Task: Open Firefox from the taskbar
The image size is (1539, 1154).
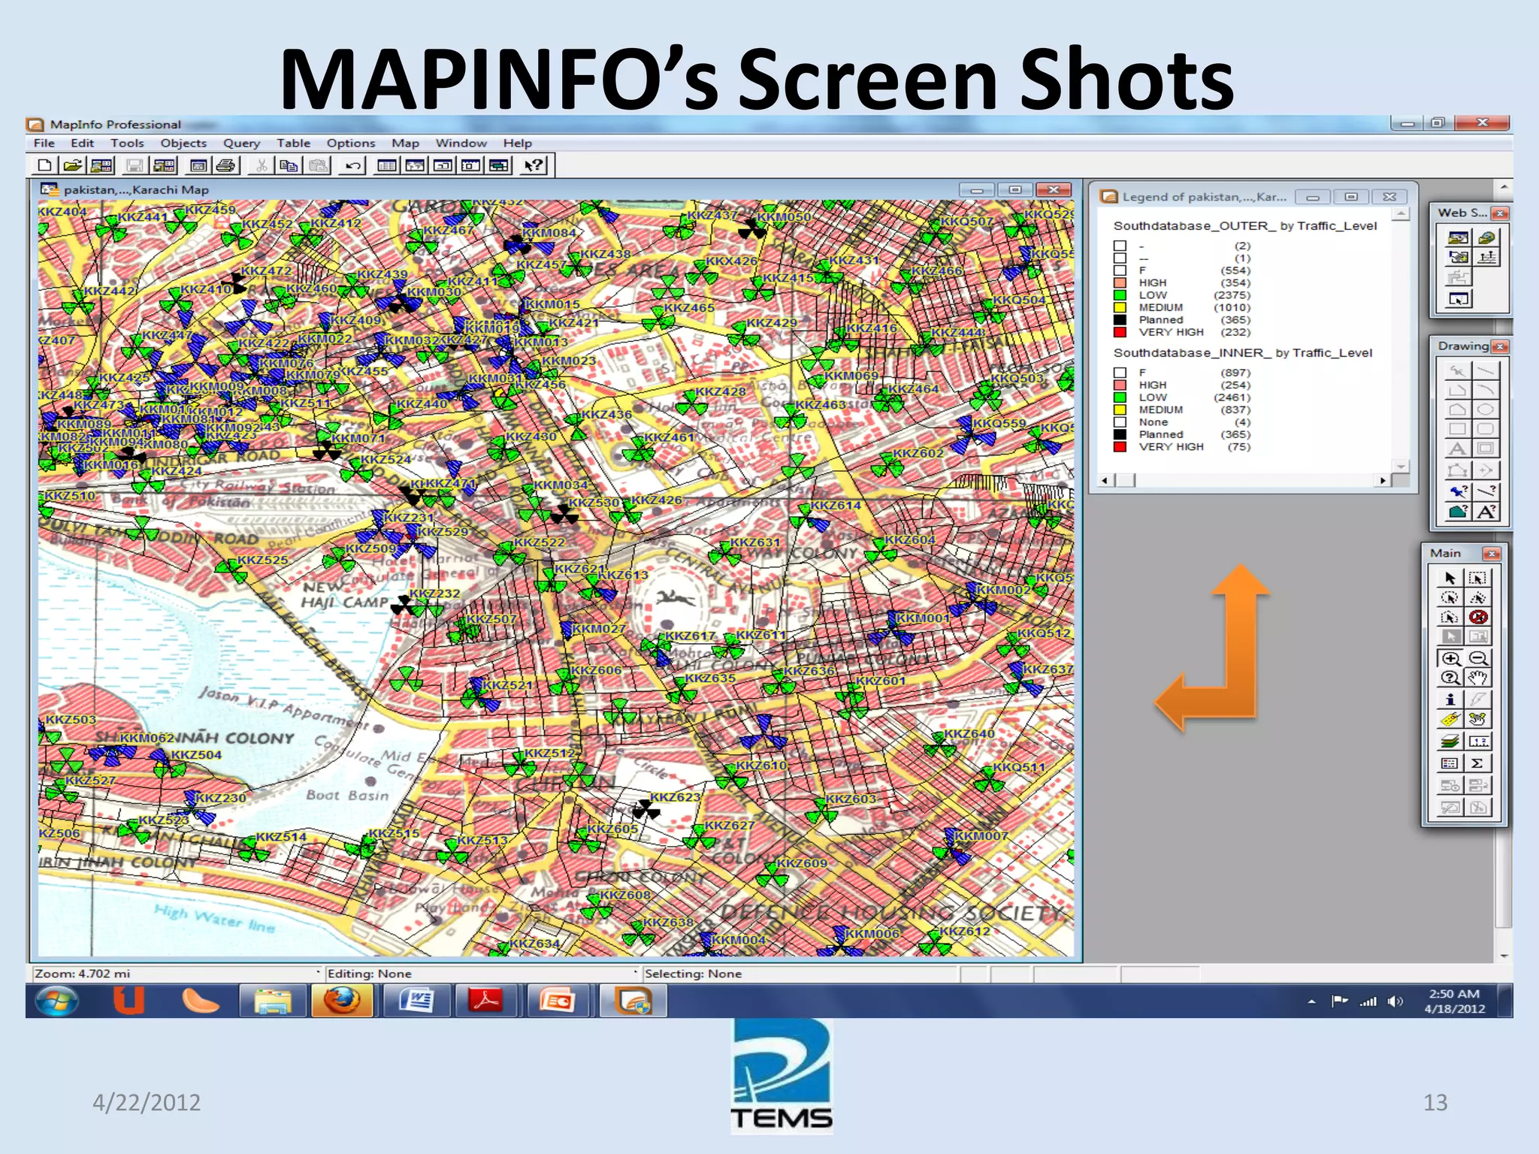Action: tap(342, 1001)
